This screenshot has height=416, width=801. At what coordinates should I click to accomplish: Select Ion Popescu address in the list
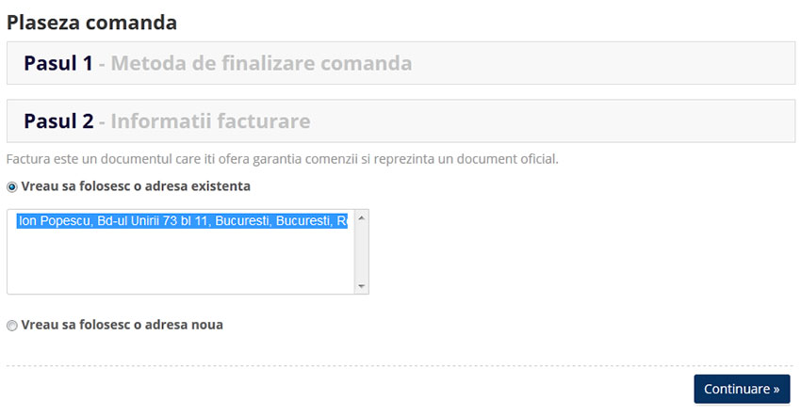183,221
